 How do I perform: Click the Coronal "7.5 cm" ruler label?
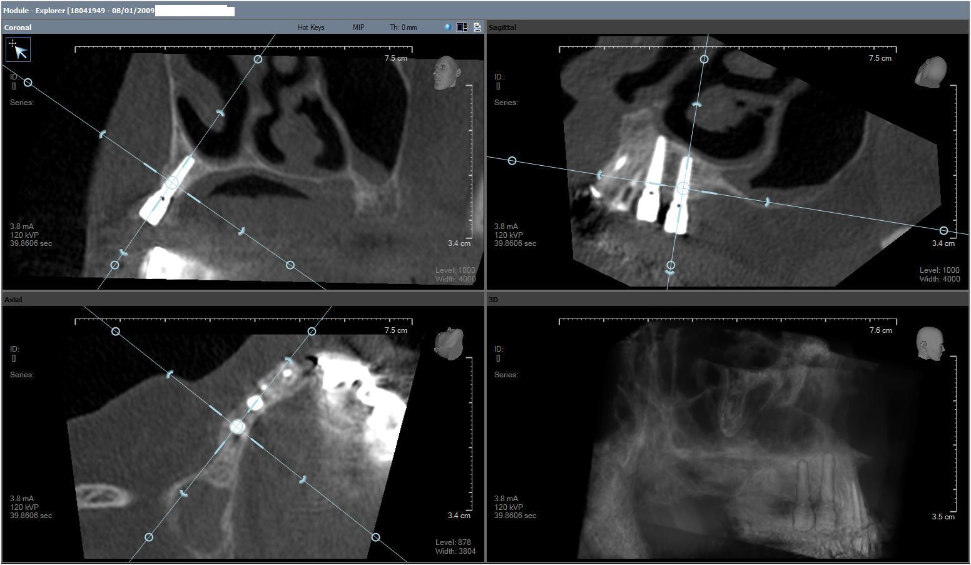(x=396, y=58)
